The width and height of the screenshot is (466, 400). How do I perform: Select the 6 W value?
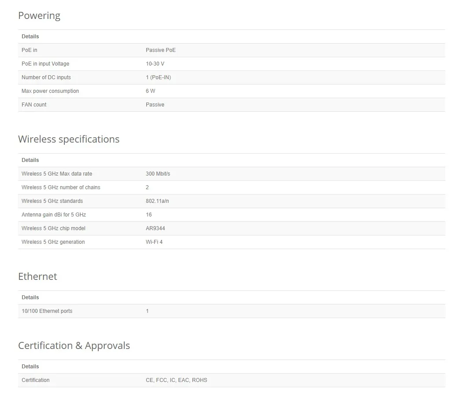pos(151,91)
